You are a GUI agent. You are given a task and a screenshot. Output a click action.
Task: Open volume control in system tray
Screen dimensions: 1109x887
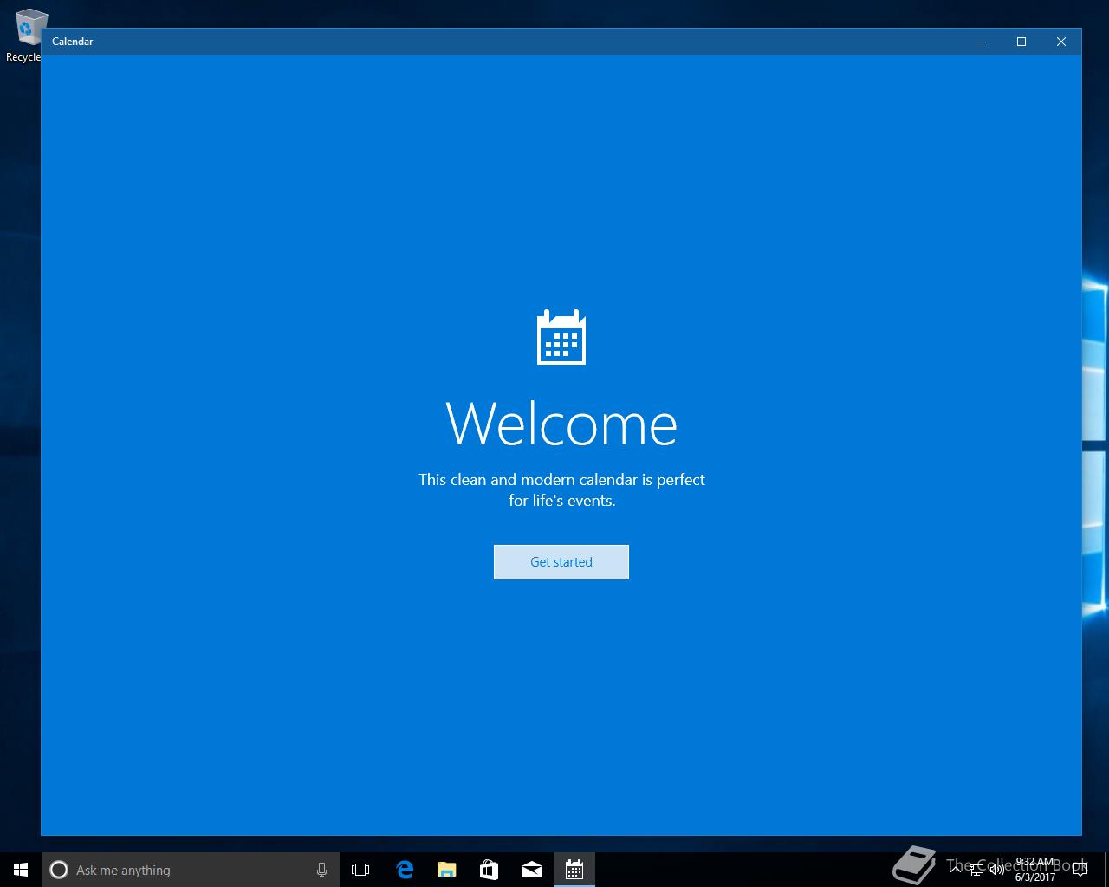click(997, 870)
